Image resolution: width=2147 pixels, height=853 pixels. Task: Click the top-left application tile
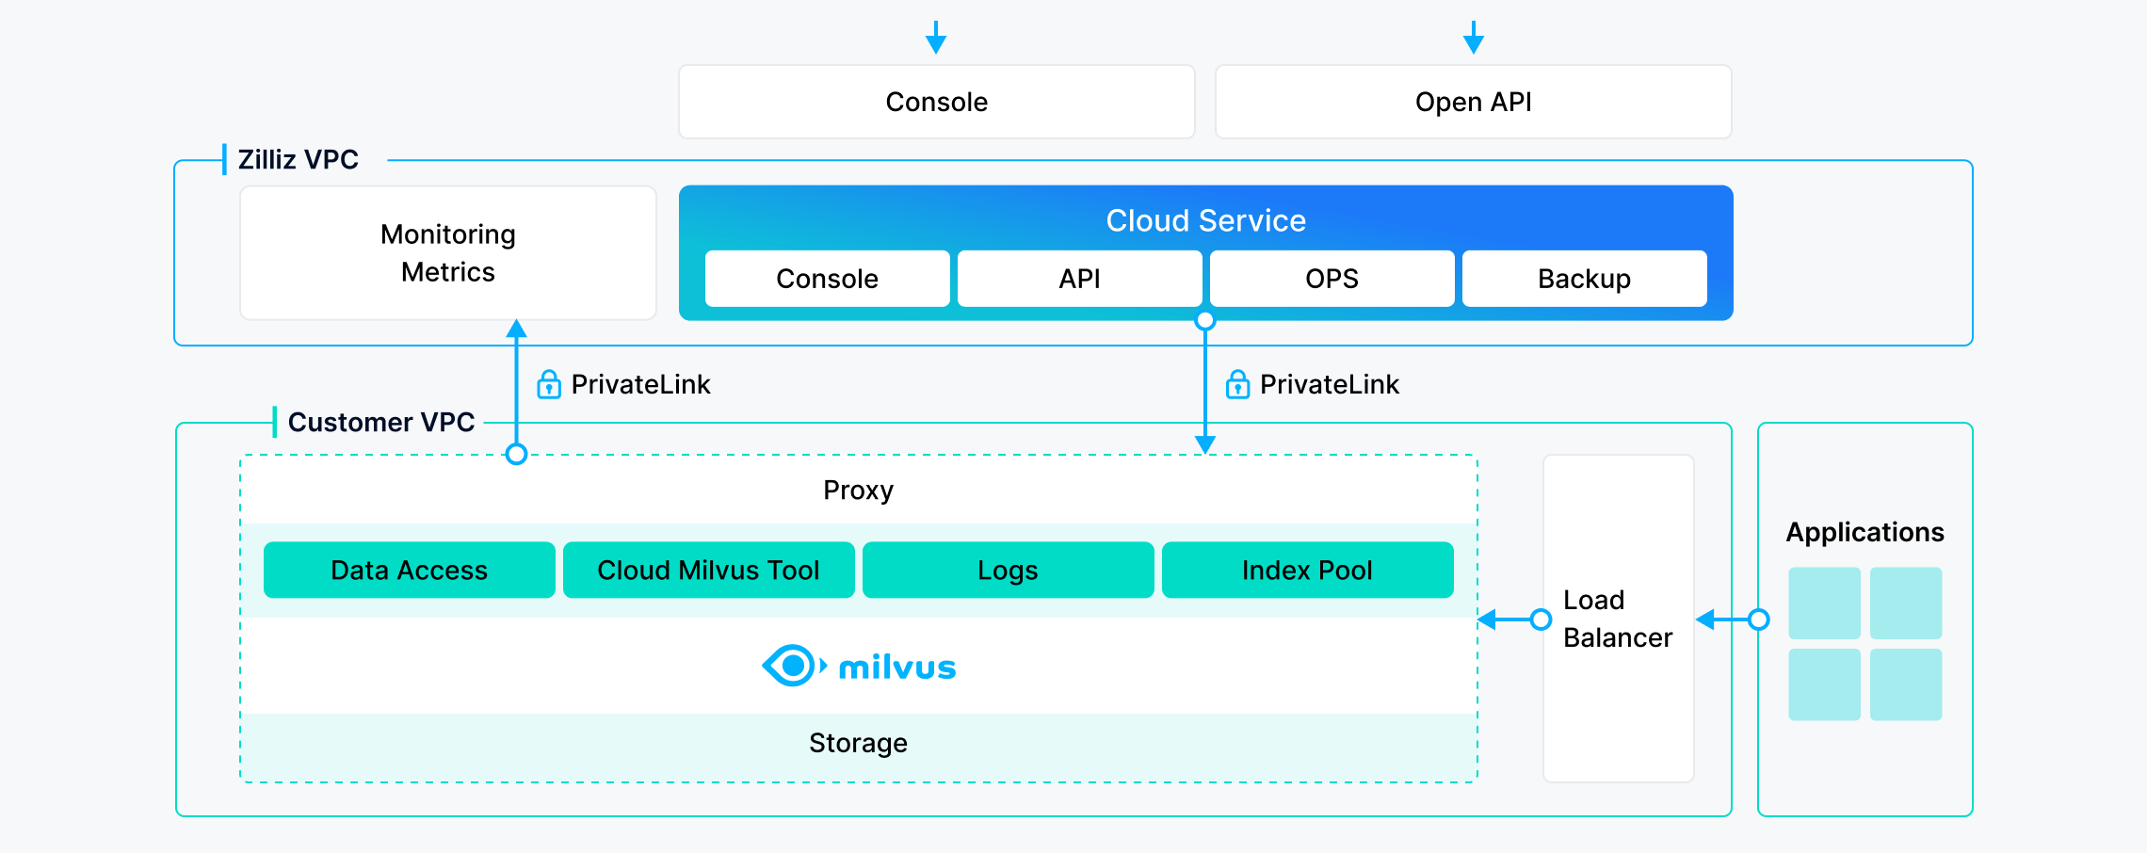1824,603
